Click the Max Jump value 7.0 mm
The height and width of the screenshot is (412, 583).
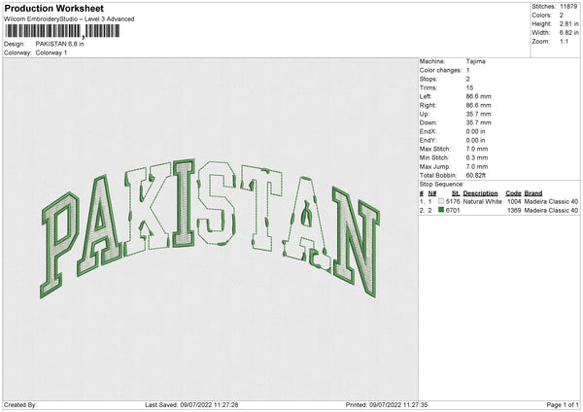pyautogui.click(x=477, y=167)
